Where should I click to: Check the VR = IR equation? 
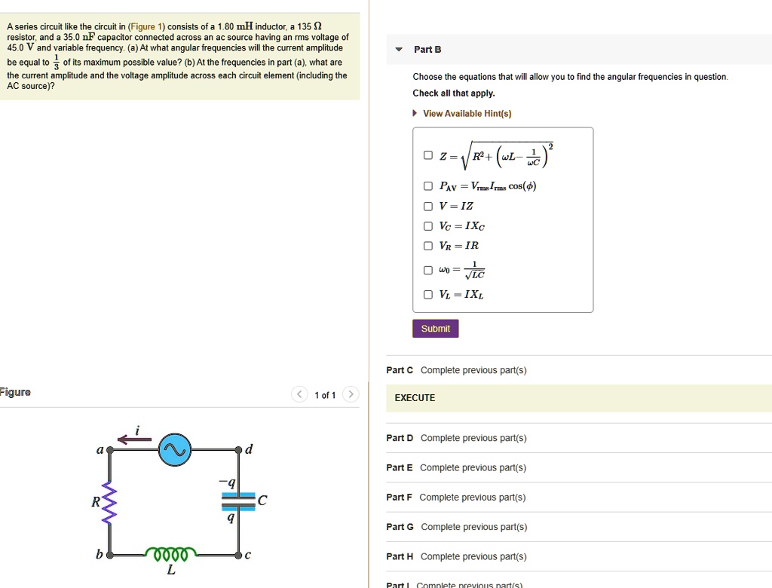pyautogui.click(x=428, y=246)
